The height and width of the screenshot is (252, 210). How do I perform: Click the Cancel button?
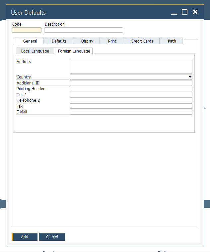(52, 237)
